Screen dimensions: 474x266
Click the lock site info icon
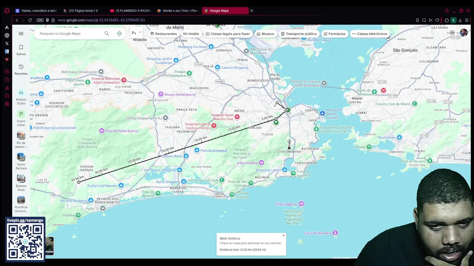click(53, 20)
